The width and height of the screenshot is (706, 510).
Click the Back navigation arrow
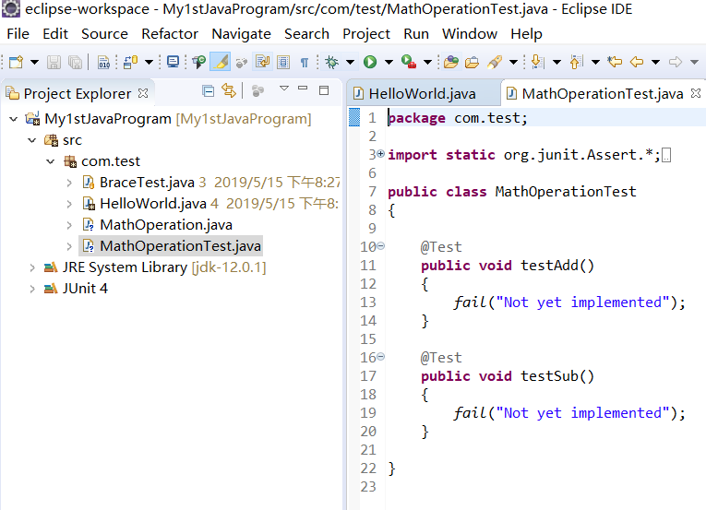point(637,62)
